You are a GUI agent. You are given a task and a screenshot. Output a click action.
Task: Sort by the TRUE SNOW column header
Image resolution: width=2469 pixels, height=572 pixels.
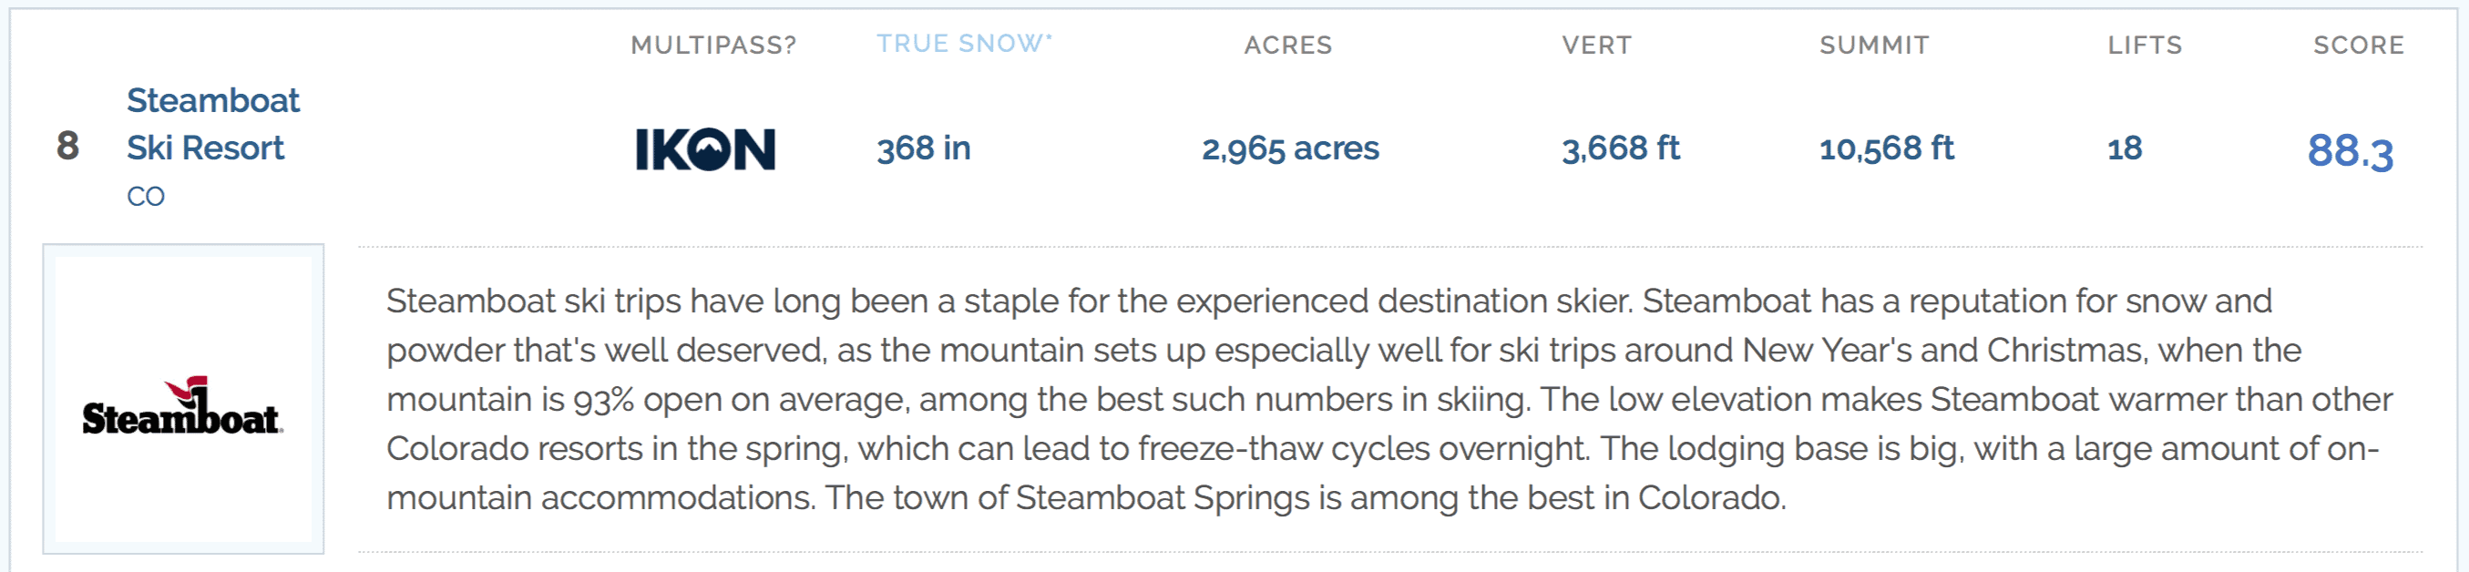959,43
